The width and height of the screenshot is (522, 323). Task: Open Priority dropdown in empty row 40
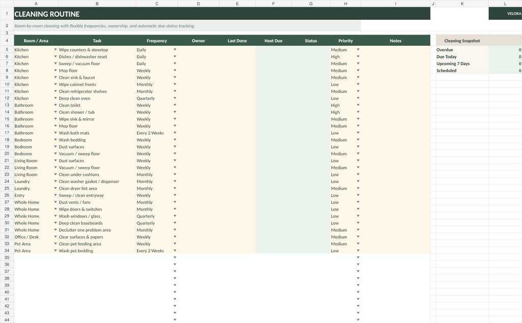[x=358, y=292]
